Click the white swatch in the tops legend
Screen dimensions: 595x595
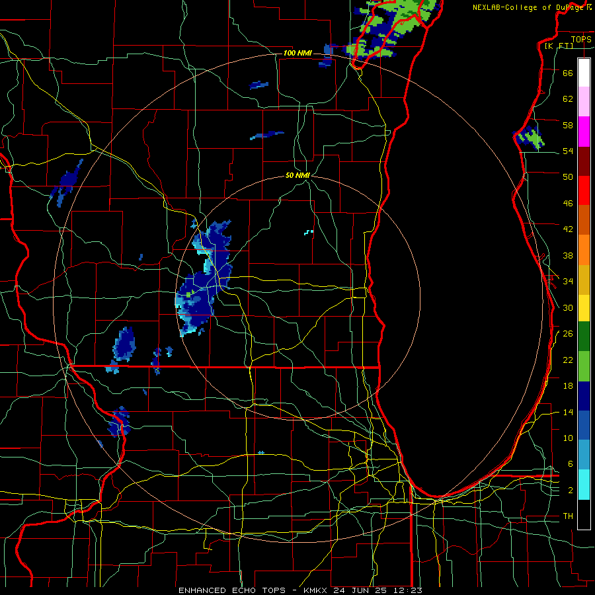coord(584,73)
